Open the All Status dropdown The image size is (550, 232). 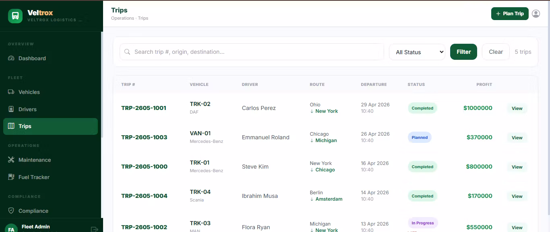click(x=417, y=52)
